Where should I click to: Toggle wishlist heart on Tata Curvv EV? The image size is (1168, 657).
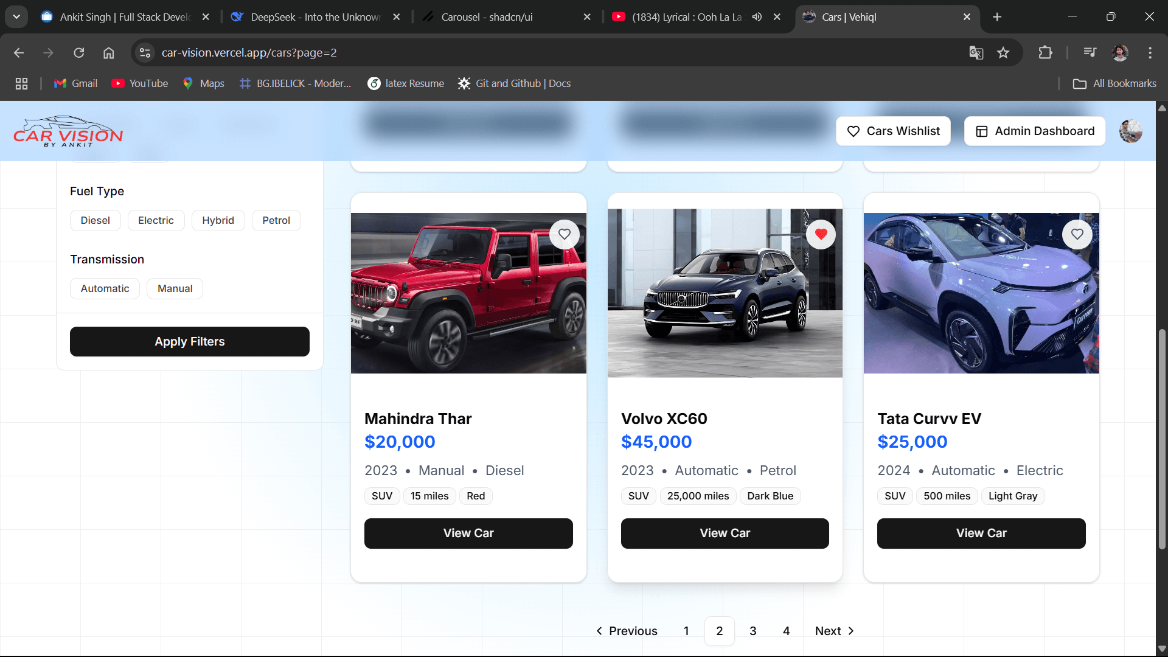[1077, 234]
